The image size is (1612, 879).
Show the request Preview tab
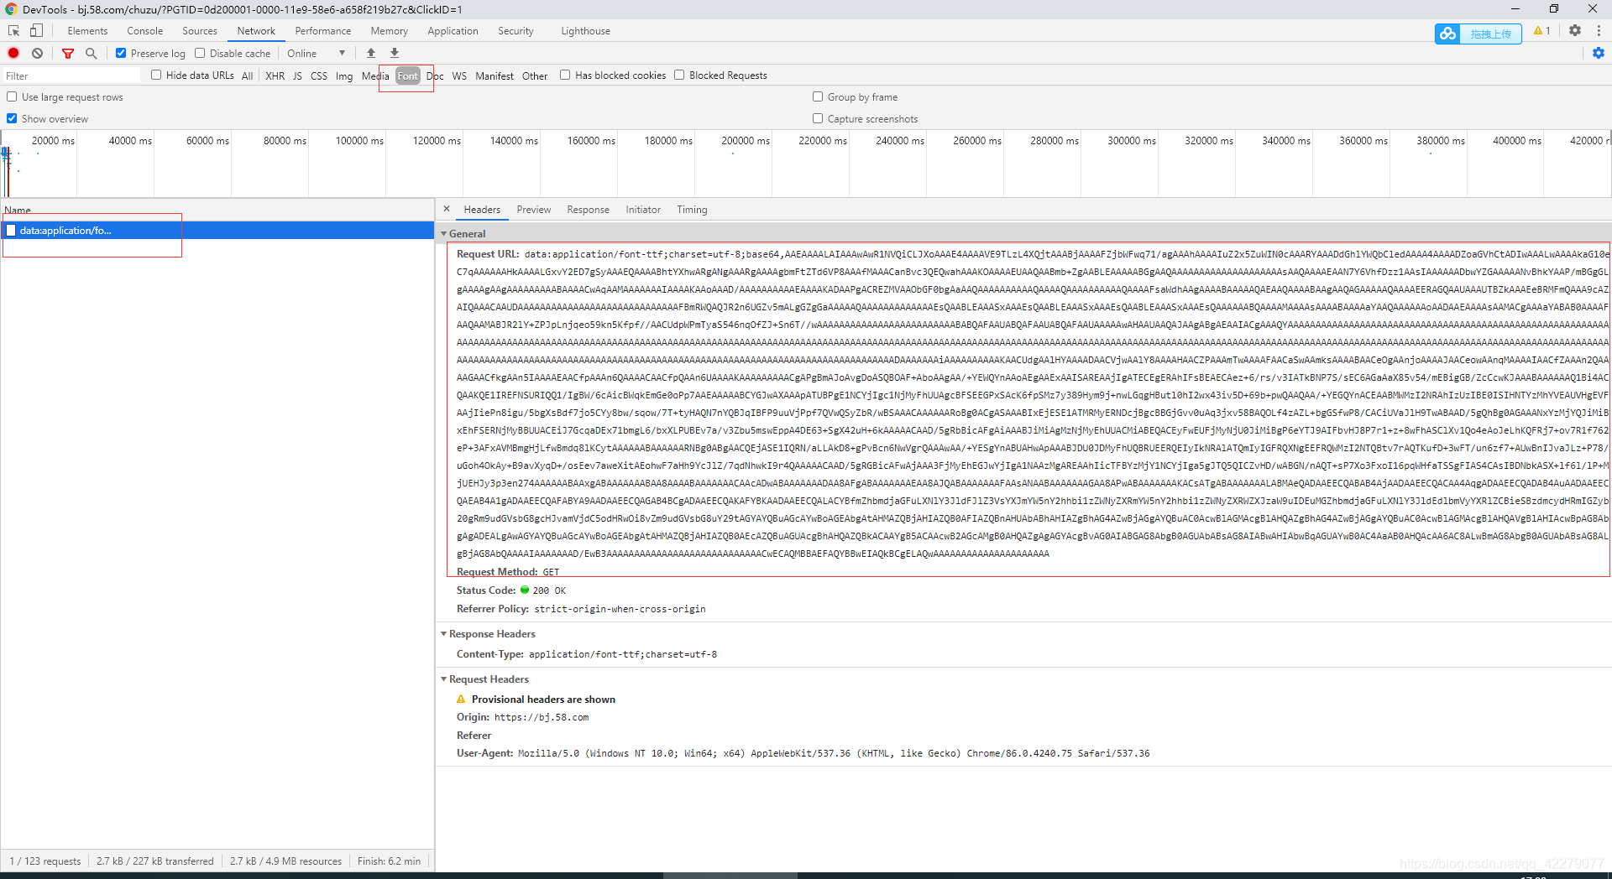[x=534, y=210]
